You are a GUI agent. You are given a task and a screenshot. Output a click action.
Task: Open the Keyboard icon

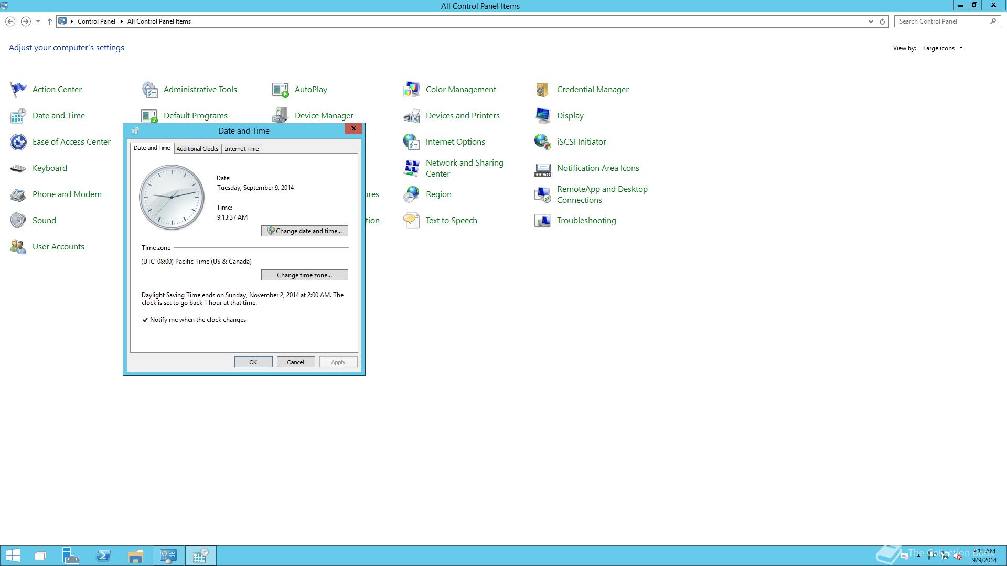[18, 168]
